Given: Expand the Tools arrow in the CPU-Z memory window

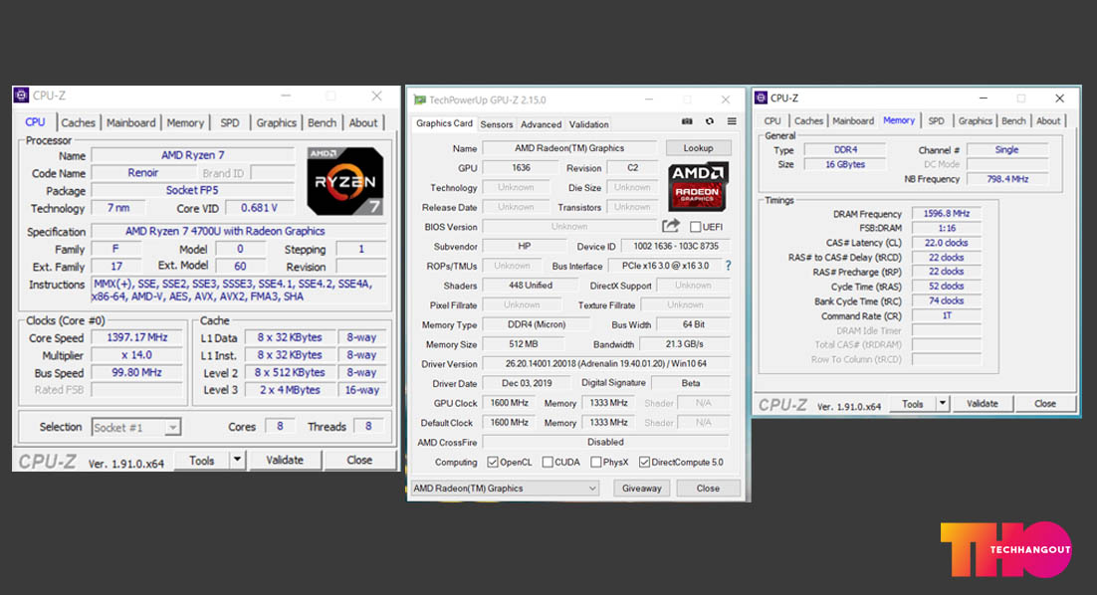Looking at the screenshot, I should pyautogui.click(x=943, y=403).
